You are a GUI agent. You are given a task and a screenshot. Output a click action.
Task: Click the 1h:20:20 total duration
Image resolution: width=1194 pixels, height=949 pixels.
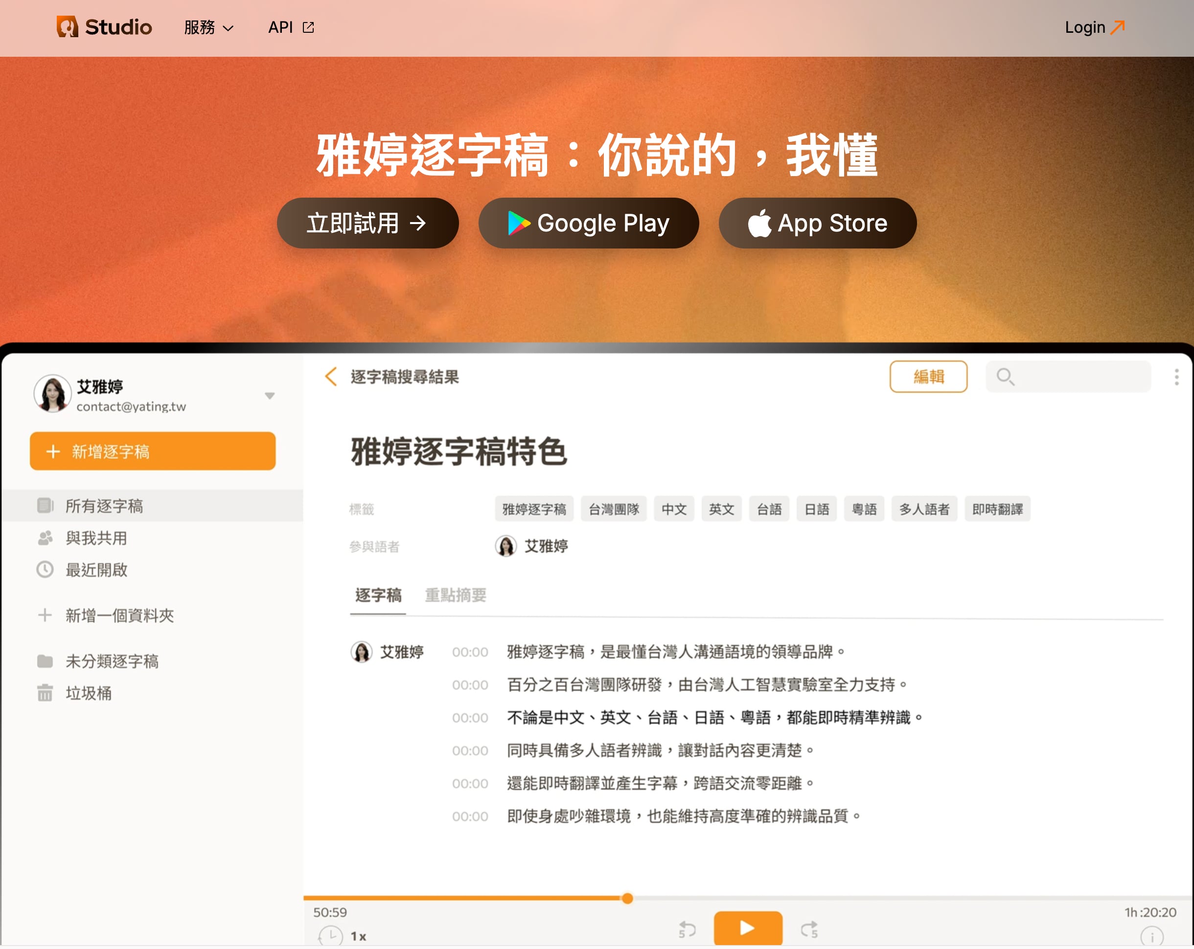(1150, 912)
